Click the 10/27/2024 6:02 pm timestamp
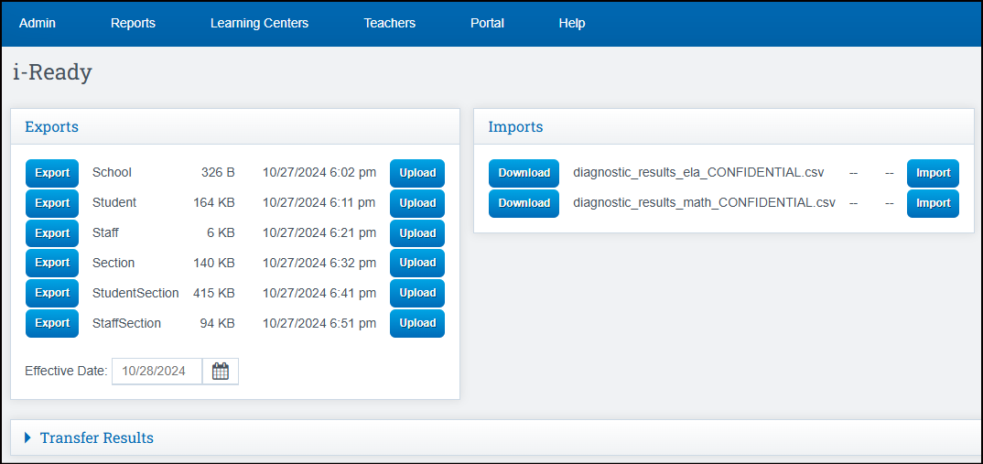 (x=319, y=172)
